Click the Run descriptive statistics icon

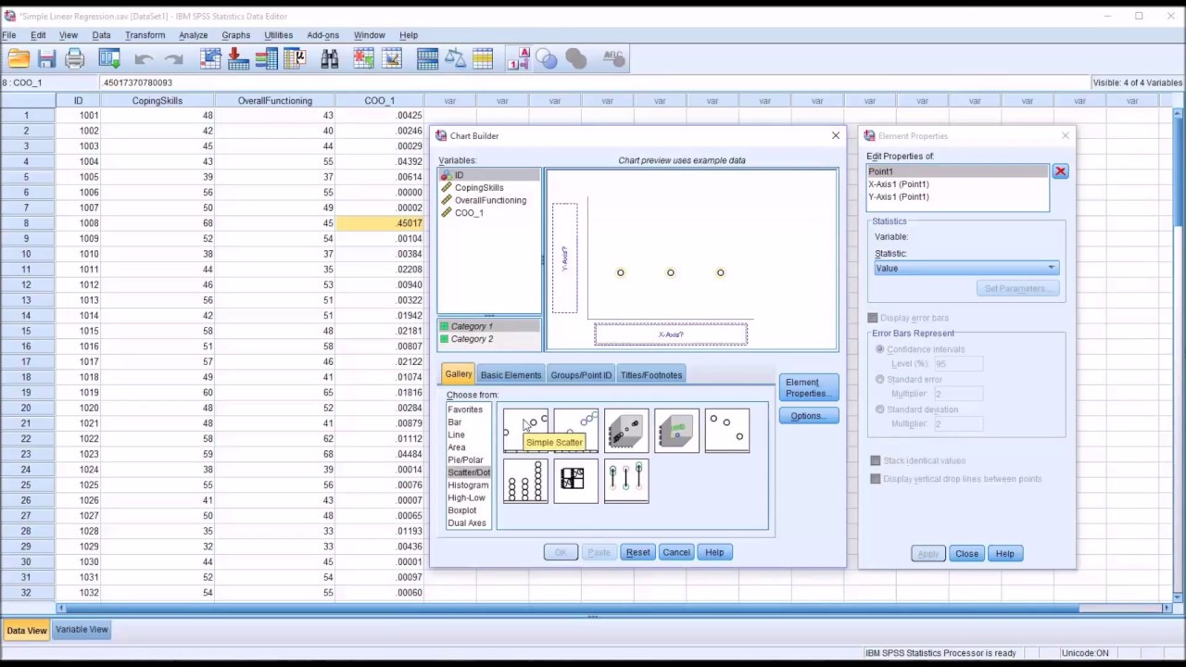tap(295, 59)
